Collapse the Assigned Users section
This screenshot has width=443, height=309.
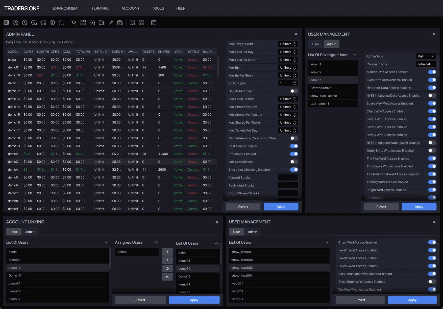[156, 242]
